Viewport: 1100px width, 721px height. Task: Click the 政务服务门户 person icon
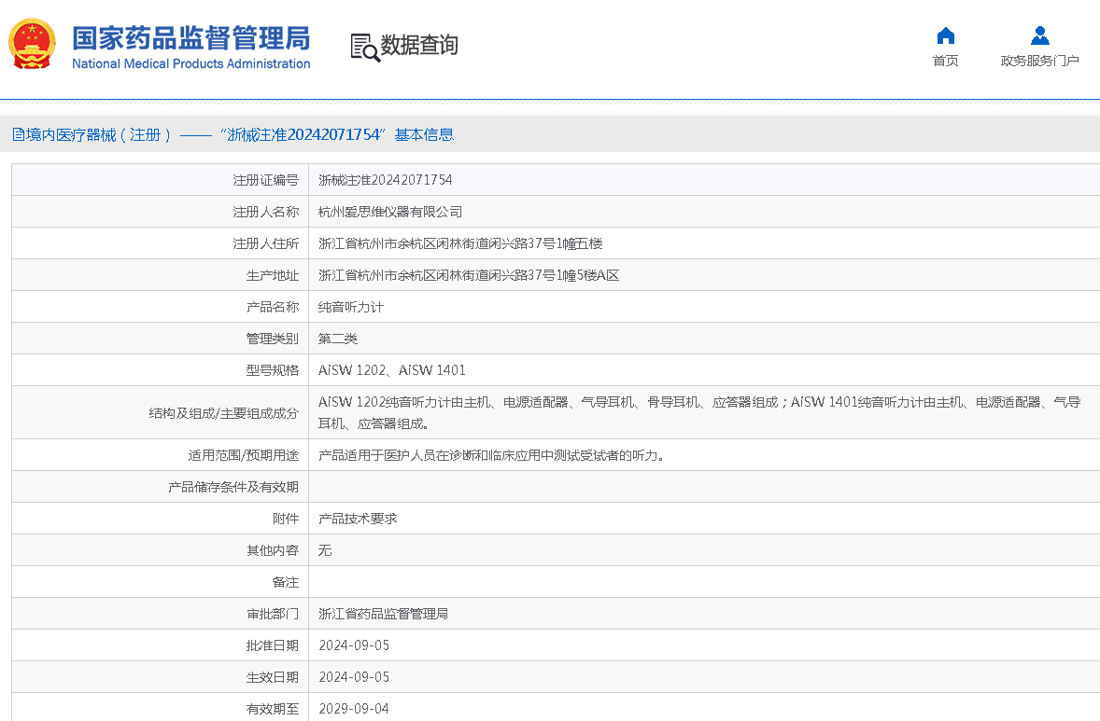tap(1039, 36)
